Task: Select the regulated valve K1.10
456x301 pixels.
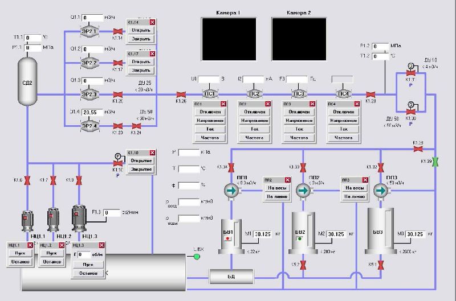Action: [x=119, y=162]
